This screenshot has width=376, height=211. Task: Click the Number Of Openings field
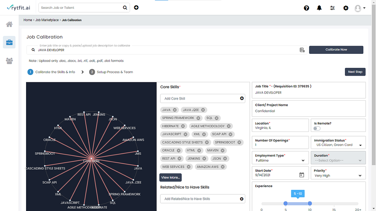click(280, 142)
